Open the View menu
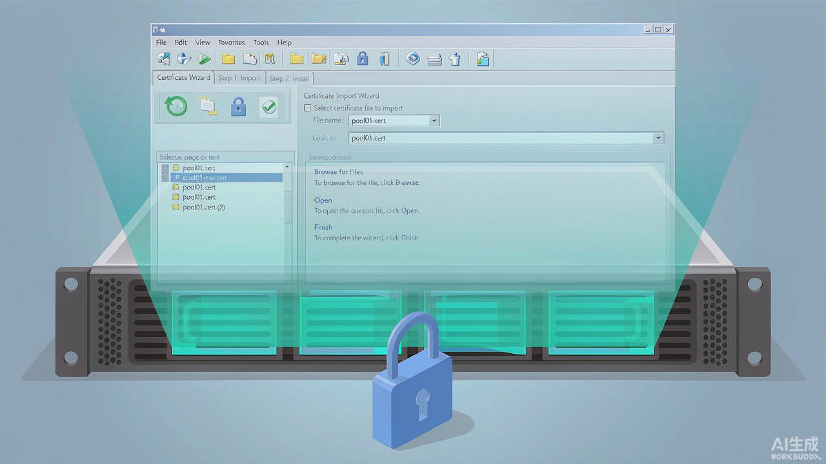This screenshot has height=464, width=826. [x=203, y=43]
